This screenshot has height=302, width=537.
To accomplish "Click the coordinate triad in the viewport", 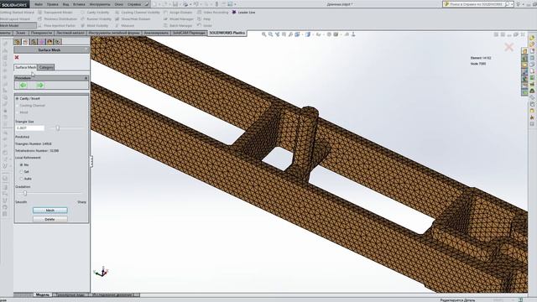I will pyautogui.click(x=101, y=272).
